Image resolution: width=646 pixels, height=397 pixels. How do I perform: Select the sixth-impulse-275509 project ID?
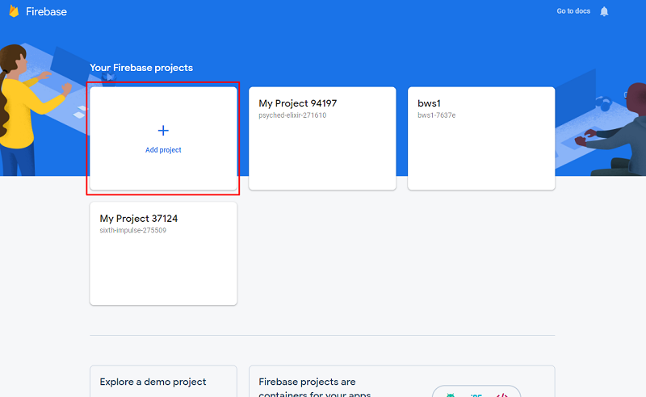point(132,230)
